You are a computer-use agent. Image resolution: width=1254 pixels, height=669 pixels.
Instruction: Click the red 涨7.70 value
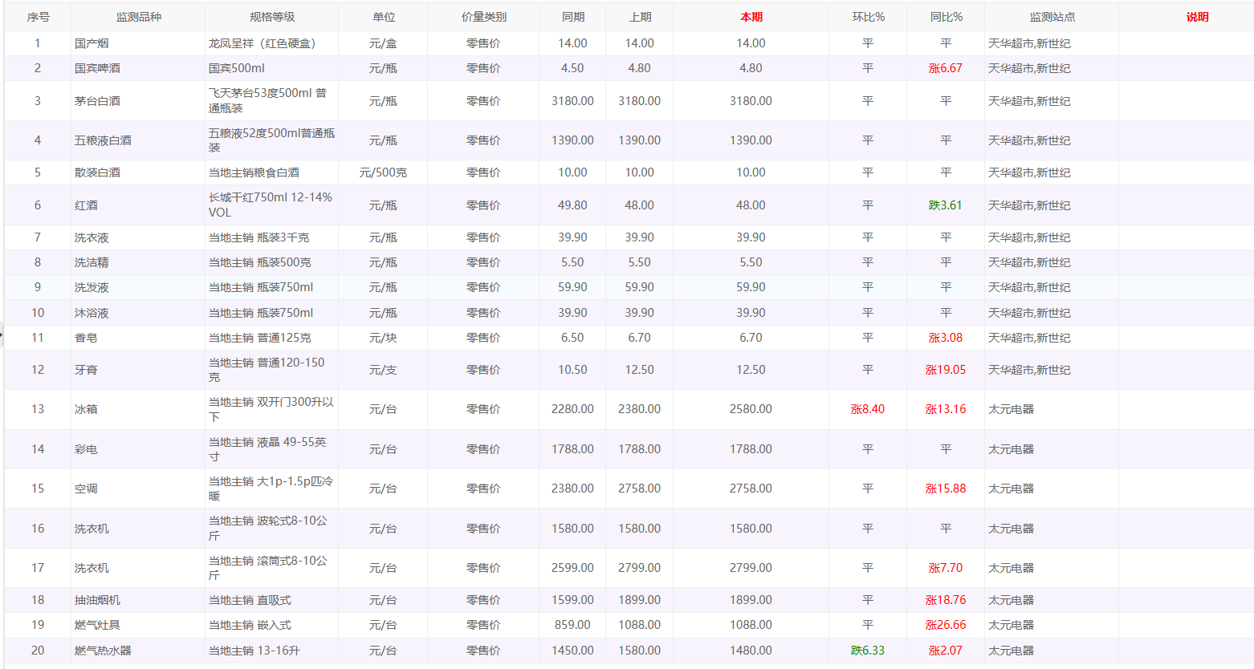(x=946, y=568)
